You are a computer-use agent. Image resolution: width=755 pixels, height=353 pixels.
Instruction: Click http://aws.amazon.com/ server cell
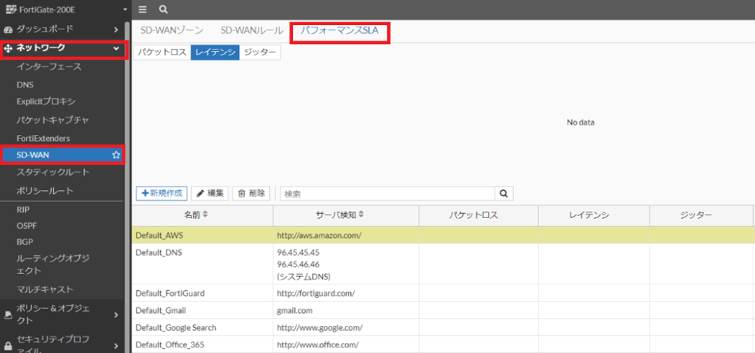click(319, 236)
